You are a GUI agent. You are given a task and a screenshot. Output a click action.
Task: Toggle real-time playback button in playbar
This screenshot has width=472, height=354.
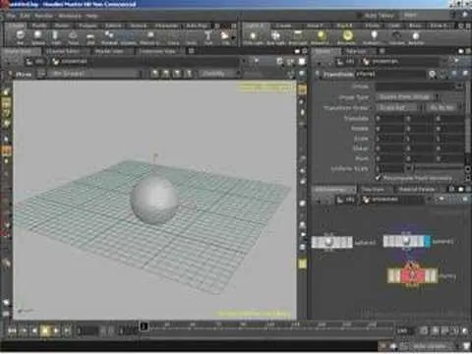click(424, 330)
